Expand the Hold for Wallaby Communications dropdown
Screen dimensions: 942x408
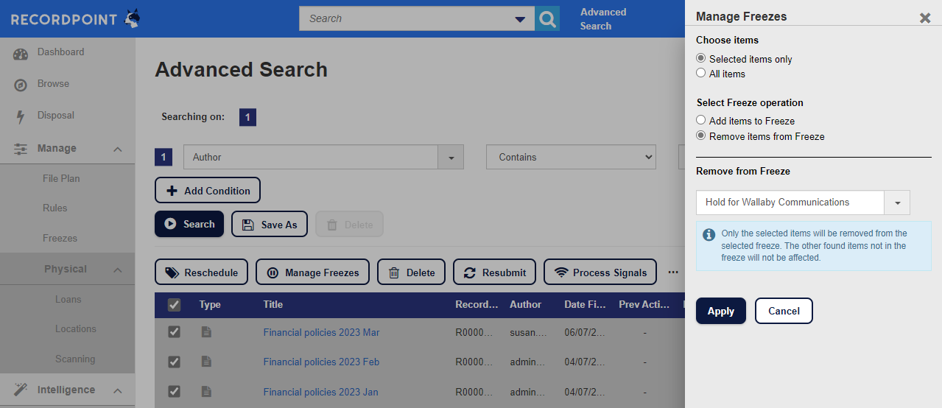pos(897,203)
